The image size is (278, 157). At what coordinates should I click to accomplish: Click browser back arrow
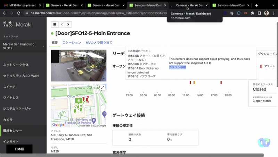point(5,13)
